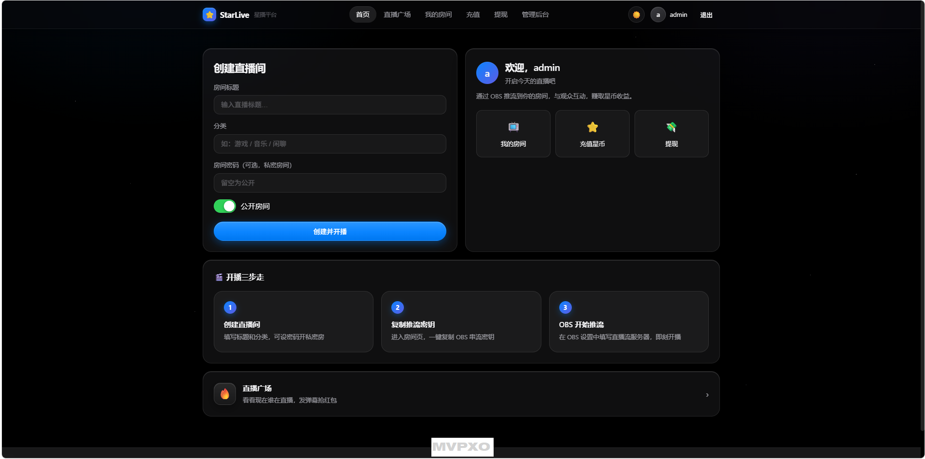925x459 pixels.
Task: Open the recharge star coin card
Action: point(593,134)
